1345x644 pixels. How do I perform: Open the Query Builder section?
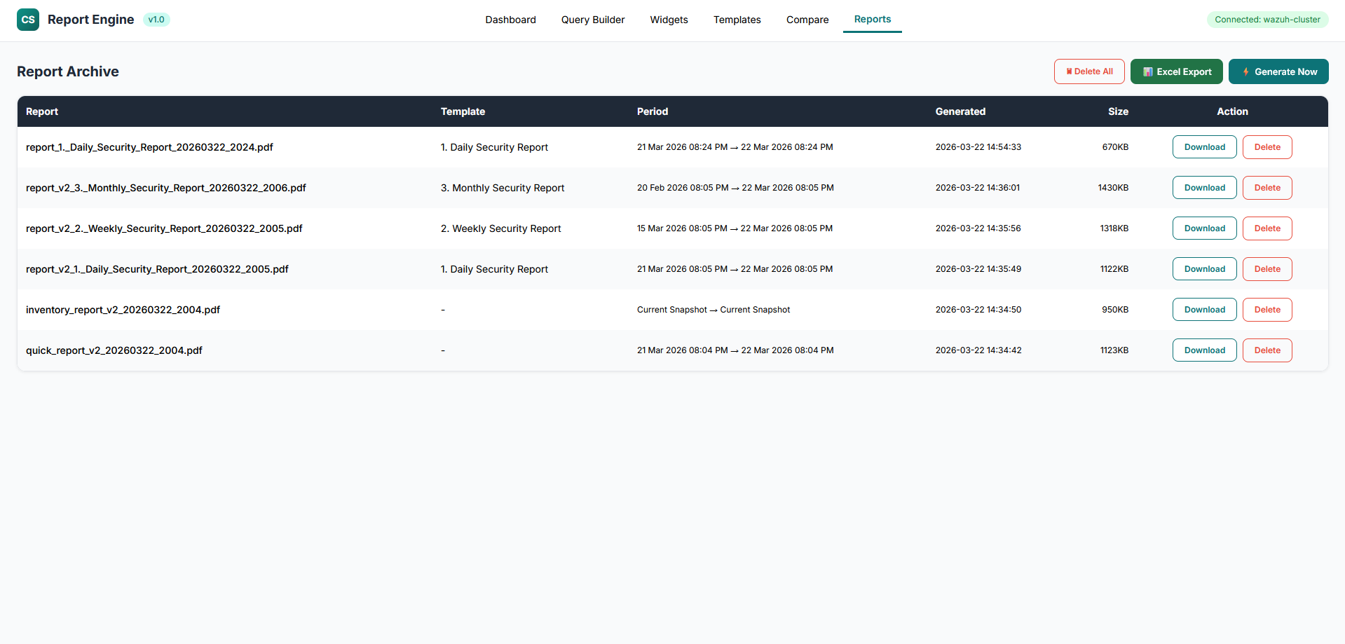point(592,20)
